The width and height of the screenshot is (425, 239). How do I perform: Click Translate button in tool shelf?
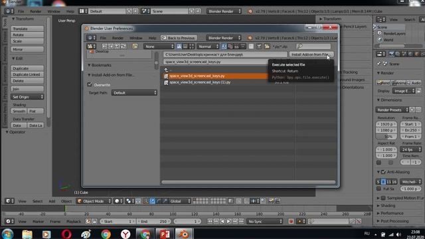click(27, 29)
